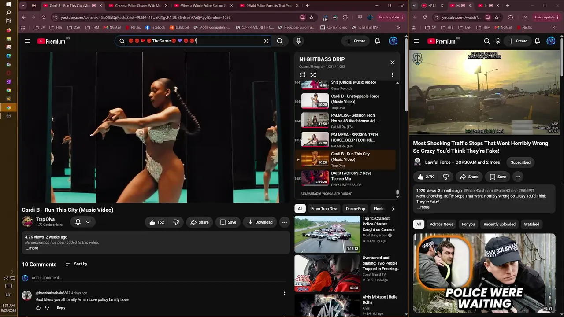Reload the page in left browser window

coord(43,17)
